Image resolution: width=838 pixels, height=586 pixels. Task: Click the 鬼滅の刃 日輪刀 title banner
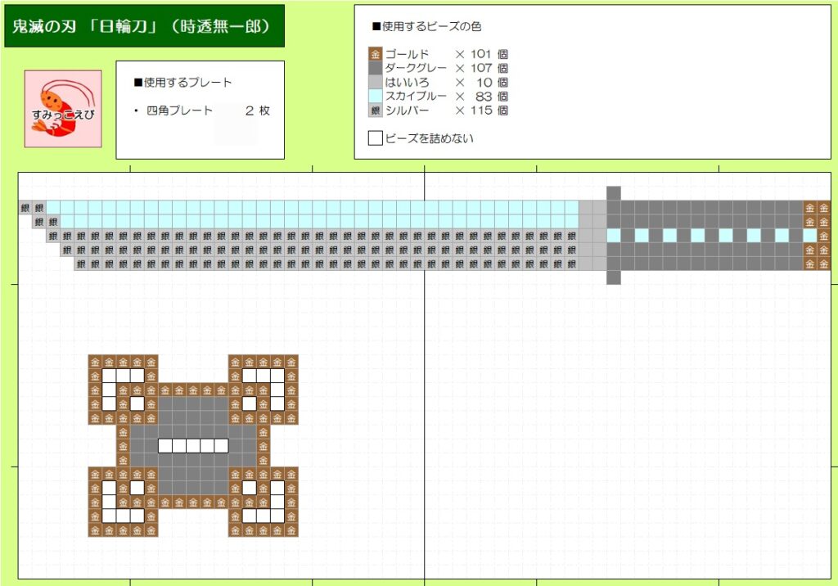coord(144,26)
